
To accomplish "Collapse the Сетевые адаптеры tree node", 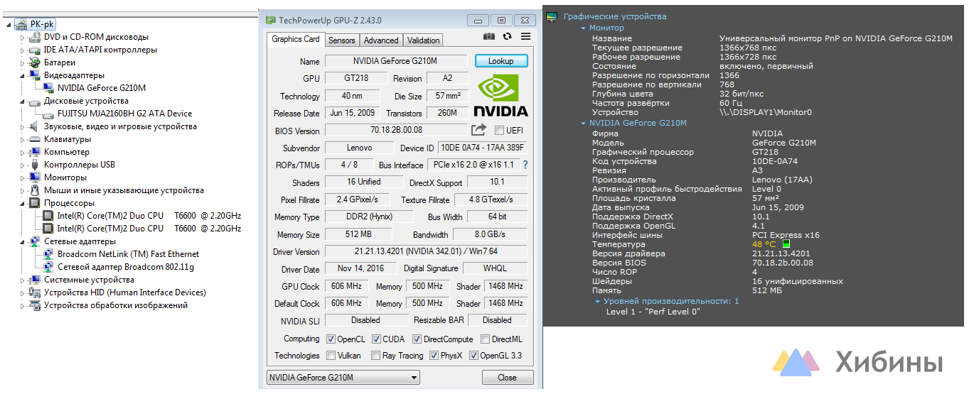I will coord(23,242).
